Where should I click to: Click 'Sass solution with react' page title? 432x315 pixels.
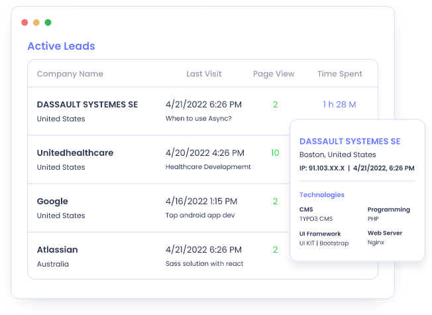tap(204, 264)
